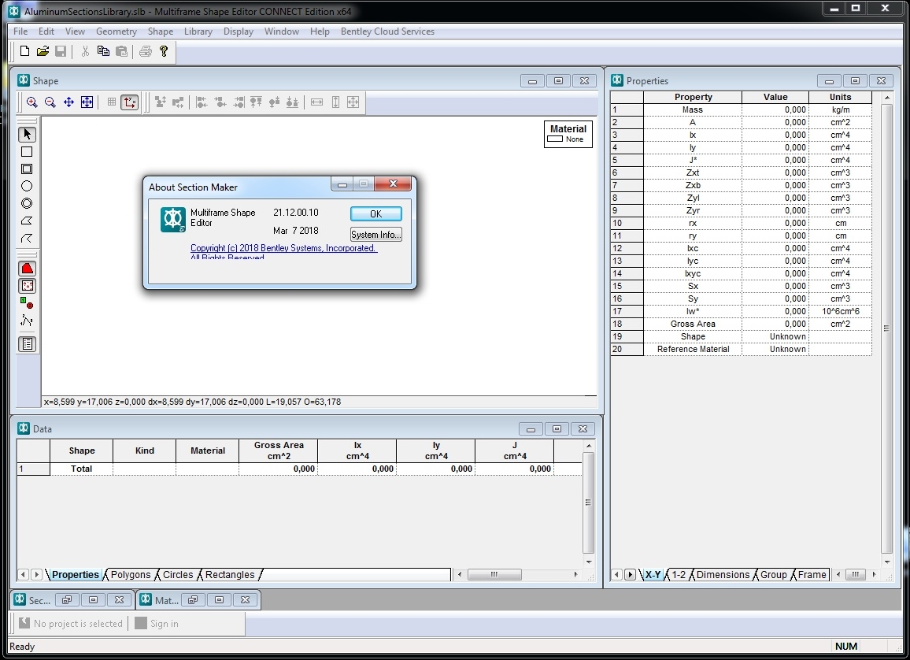Screen dimensions: 910x660
Task: Switch to the Rectangles tab
Action: [230, 575]
